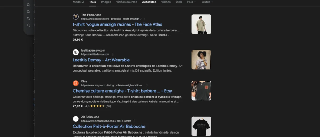Open the Images tab
This screenshot has width=320, height=137.
(x=106, y=2)
